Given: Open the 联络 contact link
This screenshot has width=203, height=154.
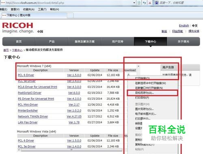Looking at the screenshot, I should pyautogui.click(x=164, y=31).
